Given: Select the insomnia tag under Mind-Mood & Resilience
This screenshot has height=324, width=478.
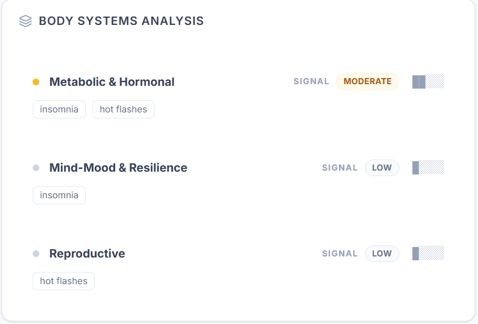Looking at the screenshot, I should [x=59, y=195].
